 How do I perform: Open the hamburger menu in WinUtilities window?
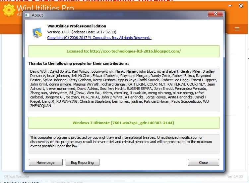point(237,29)
